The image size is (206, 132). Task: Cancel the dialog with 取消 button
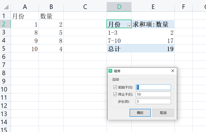[163, 113]
